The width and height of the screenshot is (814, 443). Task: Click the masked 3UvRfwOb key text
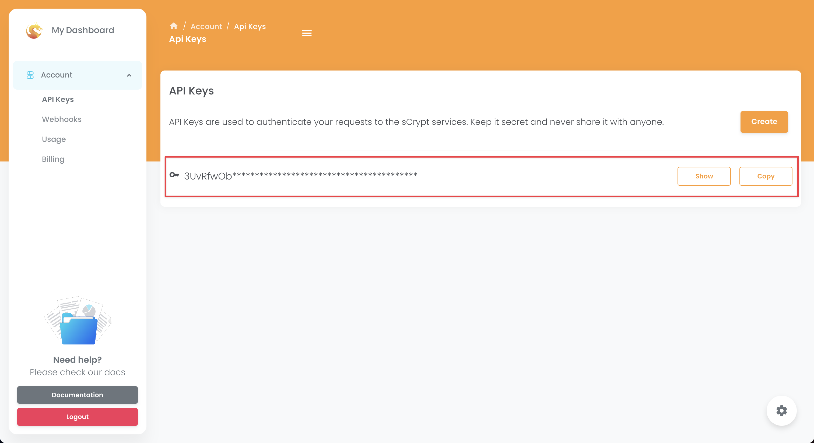(300, 176)
